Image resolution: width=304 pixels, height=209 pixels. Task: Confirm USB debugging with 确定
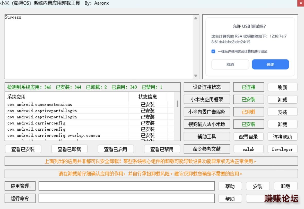tap(270, 64)
